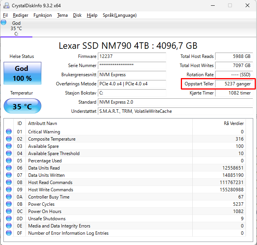The width and height of the screenshot is (257, 245).
Task: Select the Percentage Used attribute name
Action: click(x=45, y=161)
